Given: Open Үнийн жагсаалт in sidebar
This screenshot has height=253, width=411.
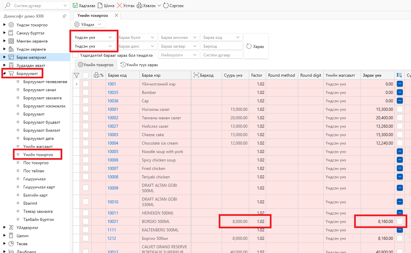Looking at the screenshot, I should pyautogui.click(x=38, y=147).
